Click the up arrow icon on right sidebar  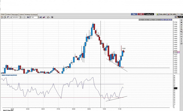click(x=181, y=20)
